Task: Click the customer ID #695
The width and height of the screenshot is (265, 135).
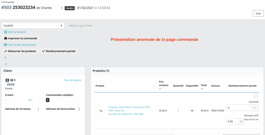Action: 11,85
